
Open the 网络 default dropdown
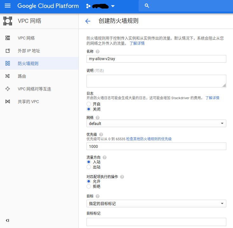(156, 123)
